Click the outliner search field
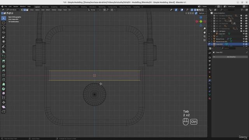Viewport: 249px width, 140px height. [227, 10]
